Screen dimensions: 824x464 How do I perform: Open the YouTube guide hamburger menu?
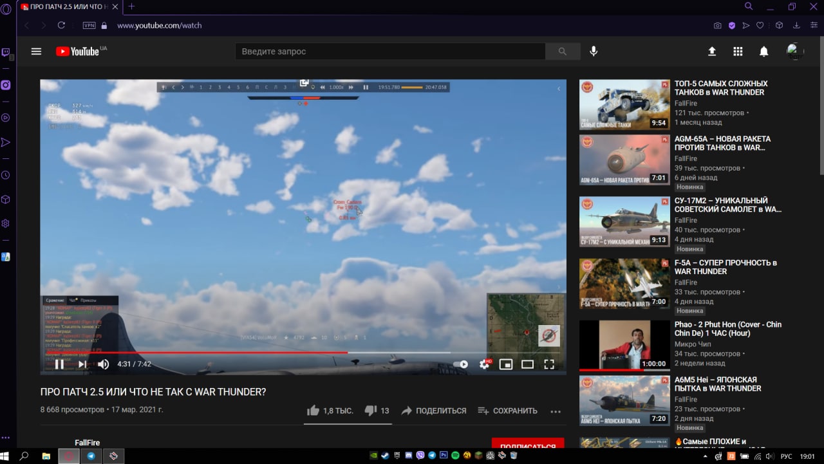point(36,51)
